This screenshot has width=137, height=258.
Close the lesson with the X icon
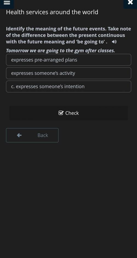pyautogui.click(x=130, y=2)
